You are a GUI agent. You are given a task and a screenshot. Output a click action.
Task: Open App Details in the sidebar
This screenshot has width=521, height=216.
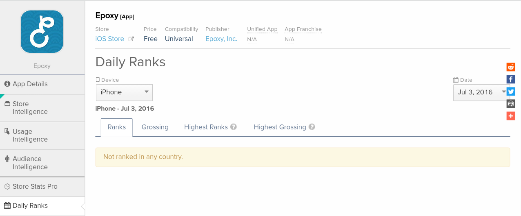pyautogui.click(x=30, y=84)
